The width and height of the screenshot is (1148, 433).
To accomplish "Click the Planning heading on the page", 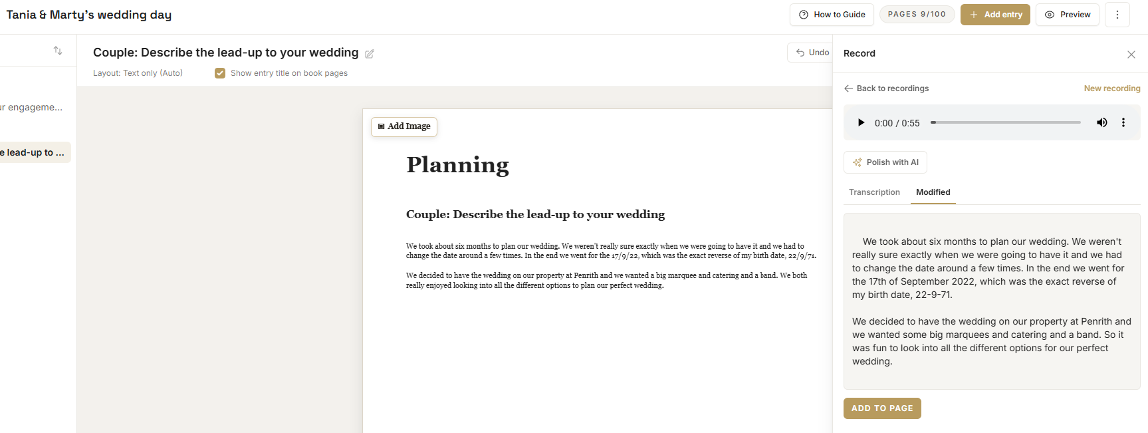I will [458, 165].
